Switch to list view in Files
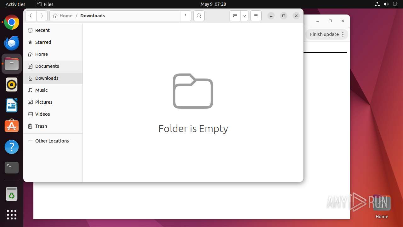403x227 pixels. point(235,16)
